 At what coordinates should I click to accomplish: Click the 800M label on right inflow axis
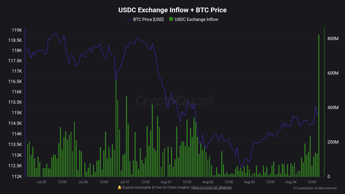333,39
